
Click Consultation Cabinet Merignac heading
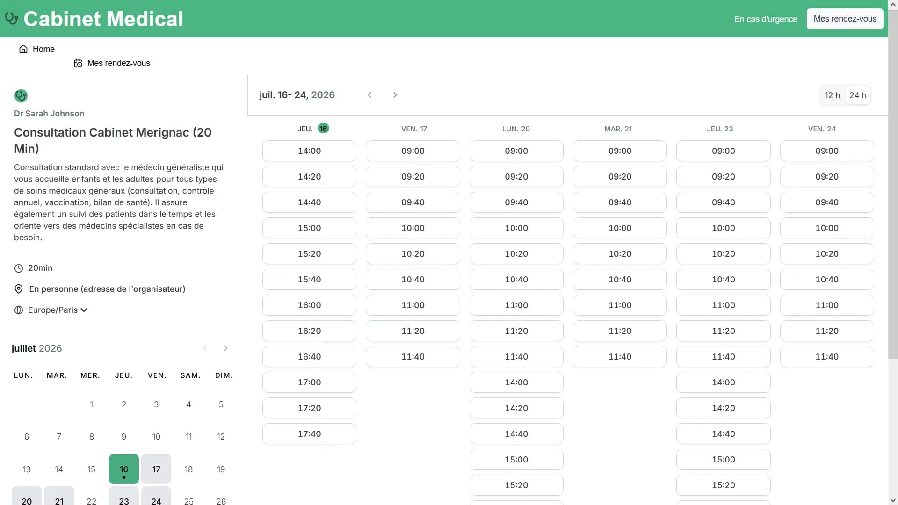(x=113, y=140)
